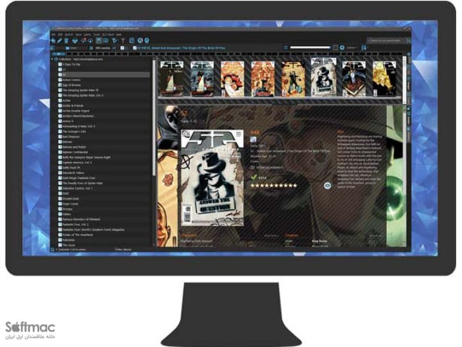
Task: Select series "Daredevil: Yellow"
Action: [x=73, y=173]
